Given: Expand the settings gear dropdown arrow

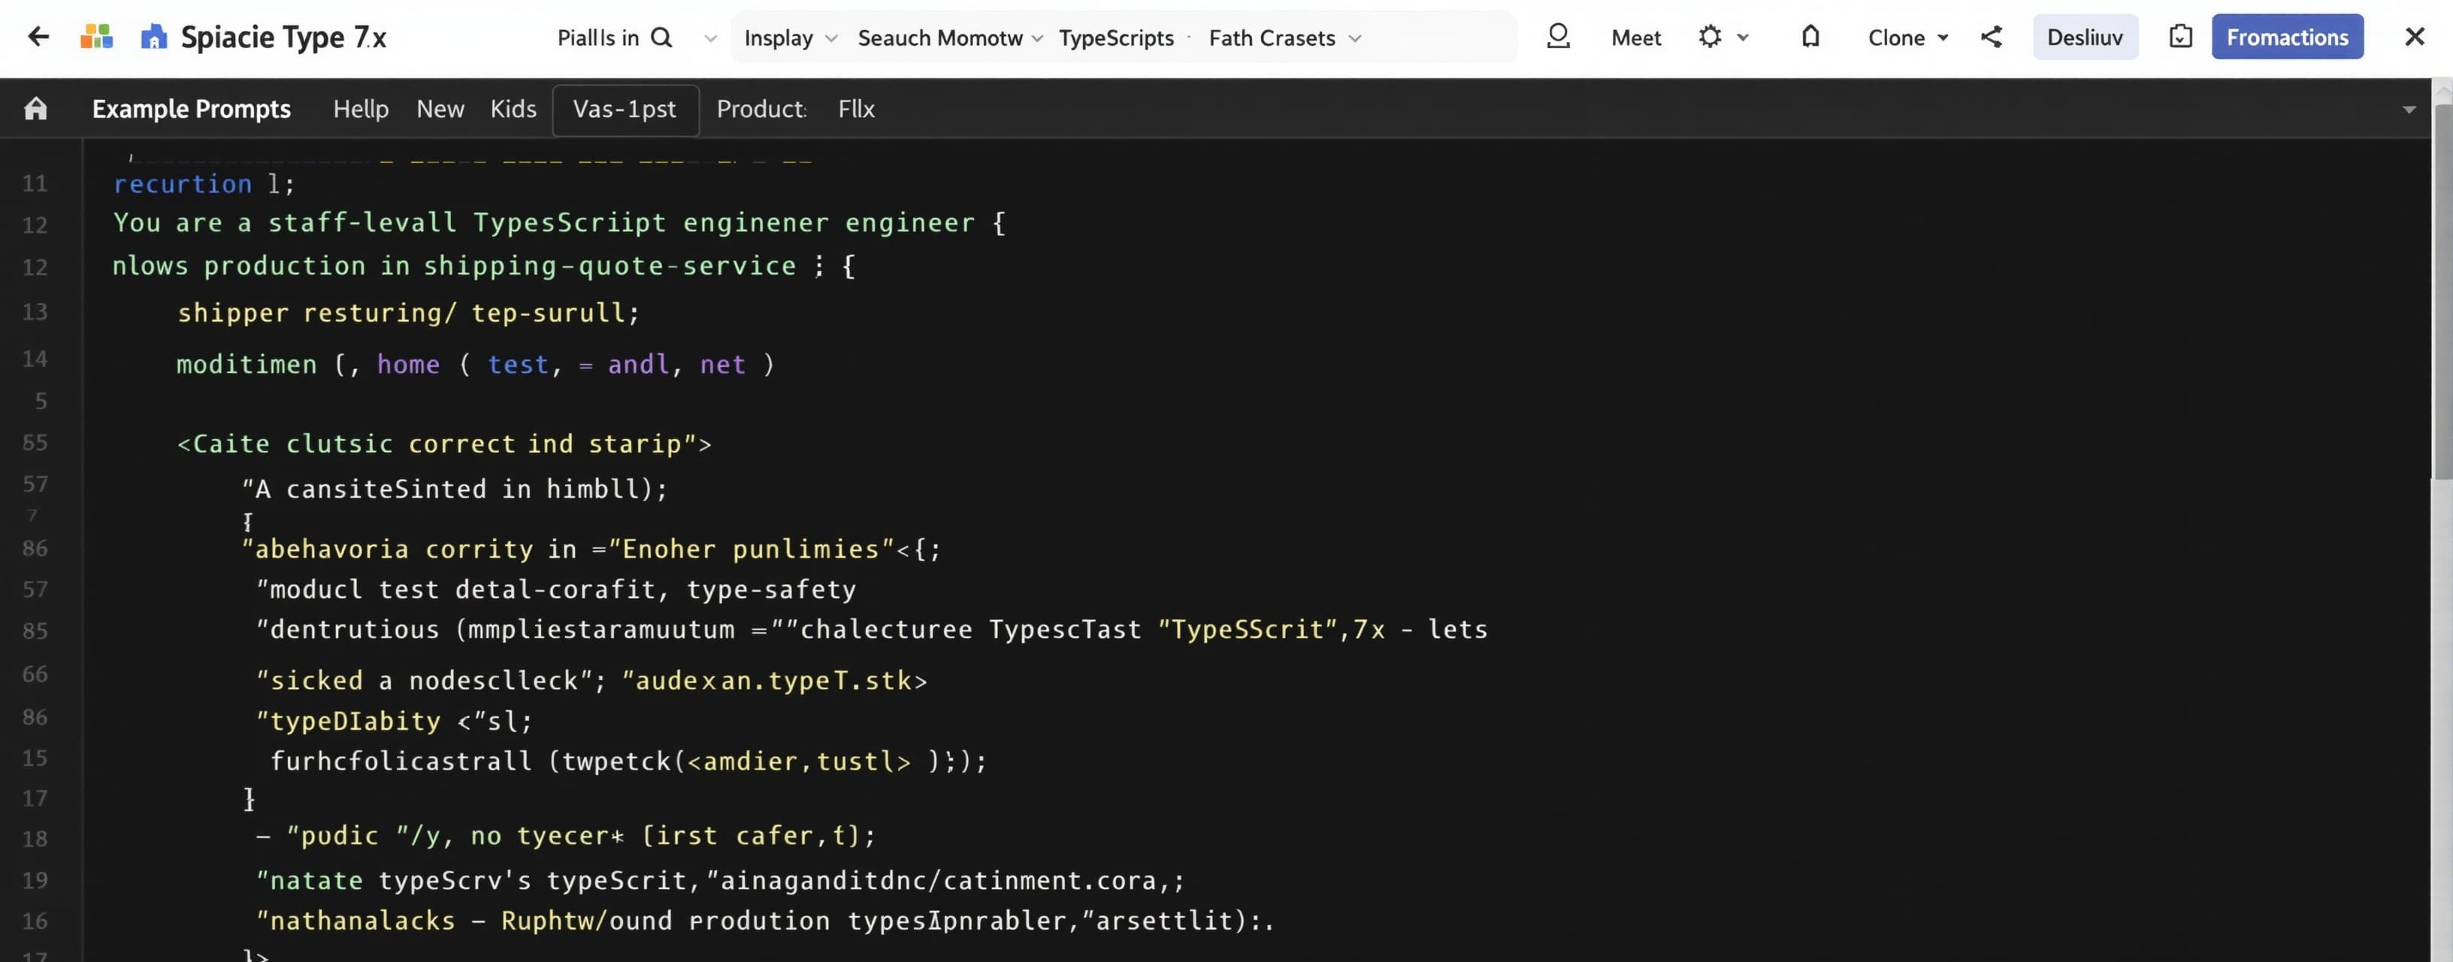Looking at the screenshot, I should point(1743,37).
